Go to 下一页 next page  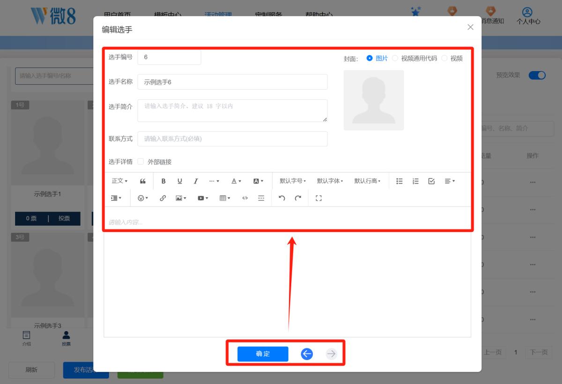tap(539, 352)
